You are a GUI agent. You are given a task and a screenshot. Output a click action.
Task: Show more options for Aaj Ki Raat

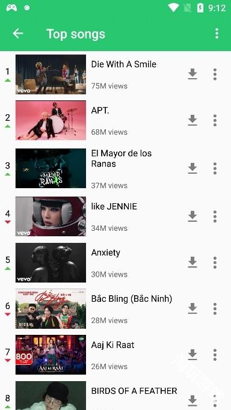tap(215, 355)
